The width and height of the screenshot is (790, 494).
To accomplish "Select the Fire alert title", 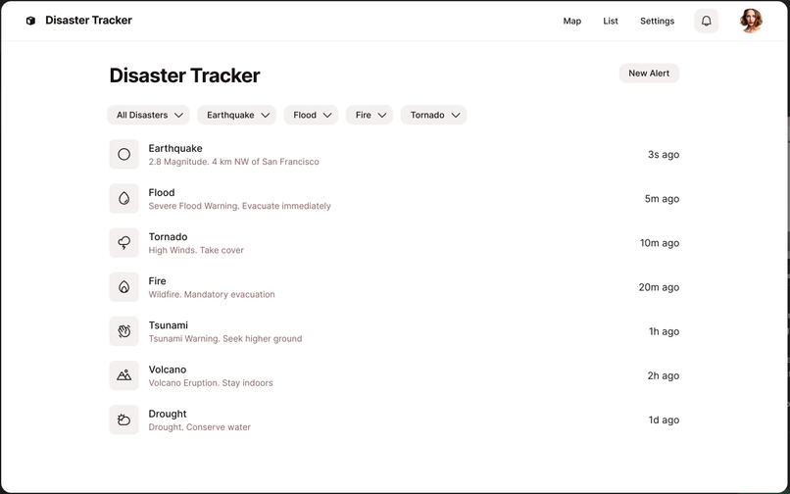I will coord(157,280).
